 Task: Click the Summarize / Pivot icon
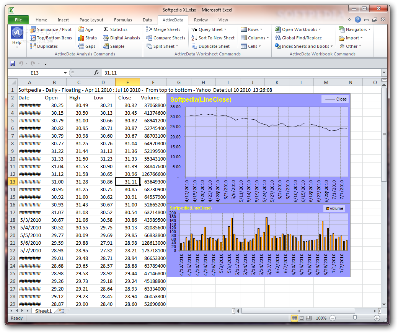click(x=33, y=29)
